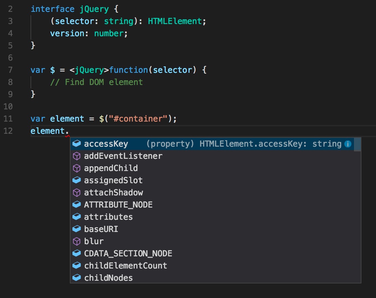Image resolution: width=376 pixels, height=298 pixels.
Task: Open the info icon for accessKey details
Action: tap(348, 144)
